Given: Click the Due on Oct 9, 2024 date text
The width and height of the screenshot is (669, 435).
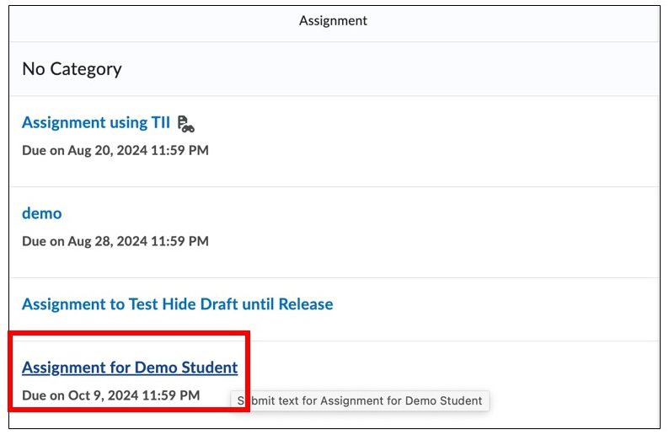Looking at the screenshot, I should (110, 395).
